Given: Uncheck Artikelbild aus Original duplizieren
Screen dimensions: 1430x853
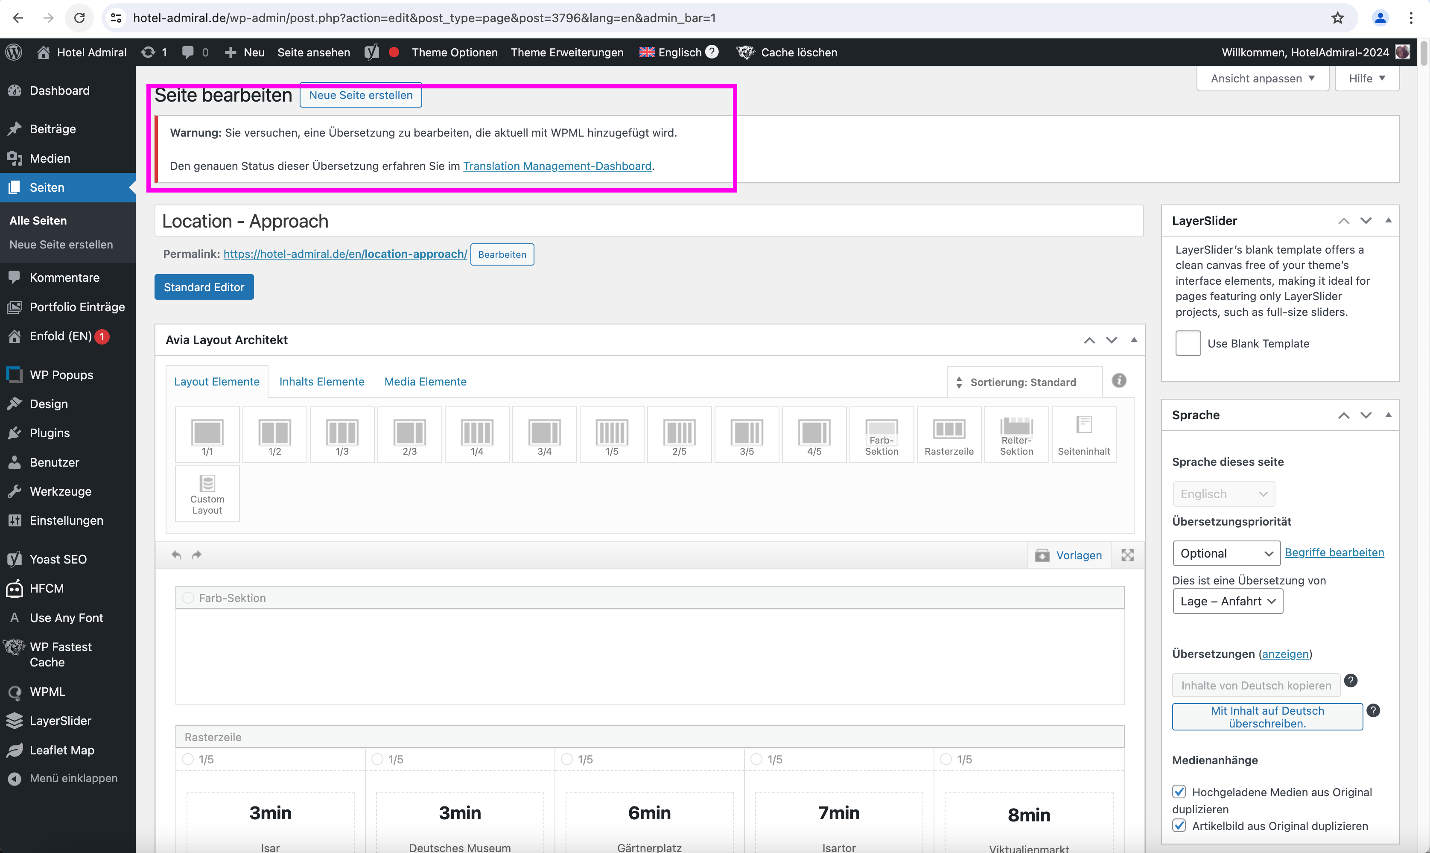Looking at the screenshot, I should [x=1179, y=825].
